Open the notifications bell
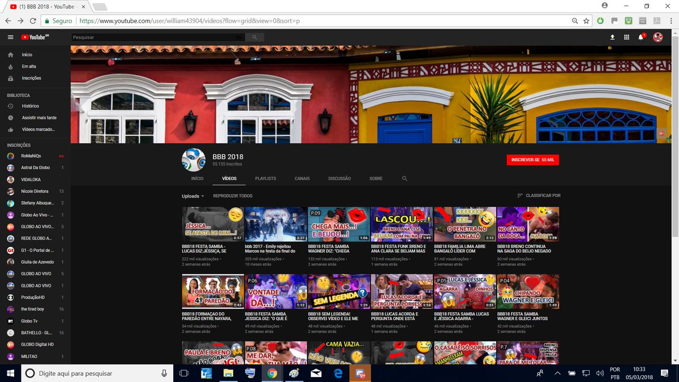Image resolution: width=679 pixels, height=382 pixels. (641, 37)
